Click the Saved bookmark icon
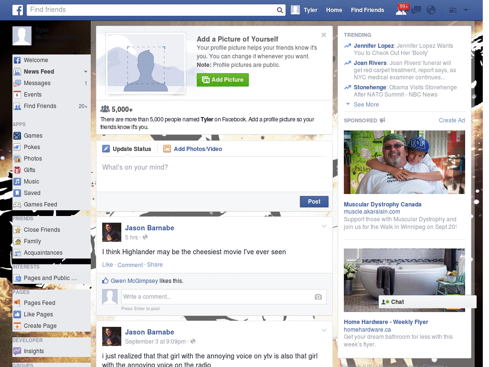The height and width of the screenshot is (367, 489). [x=17, y=193]
